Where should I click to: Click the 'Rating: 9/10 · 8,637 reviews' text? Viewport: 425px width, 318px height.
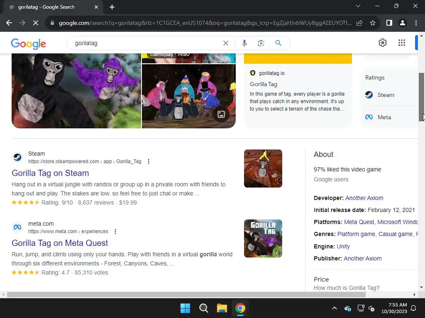pyautogui.click(x=78, y=202)
